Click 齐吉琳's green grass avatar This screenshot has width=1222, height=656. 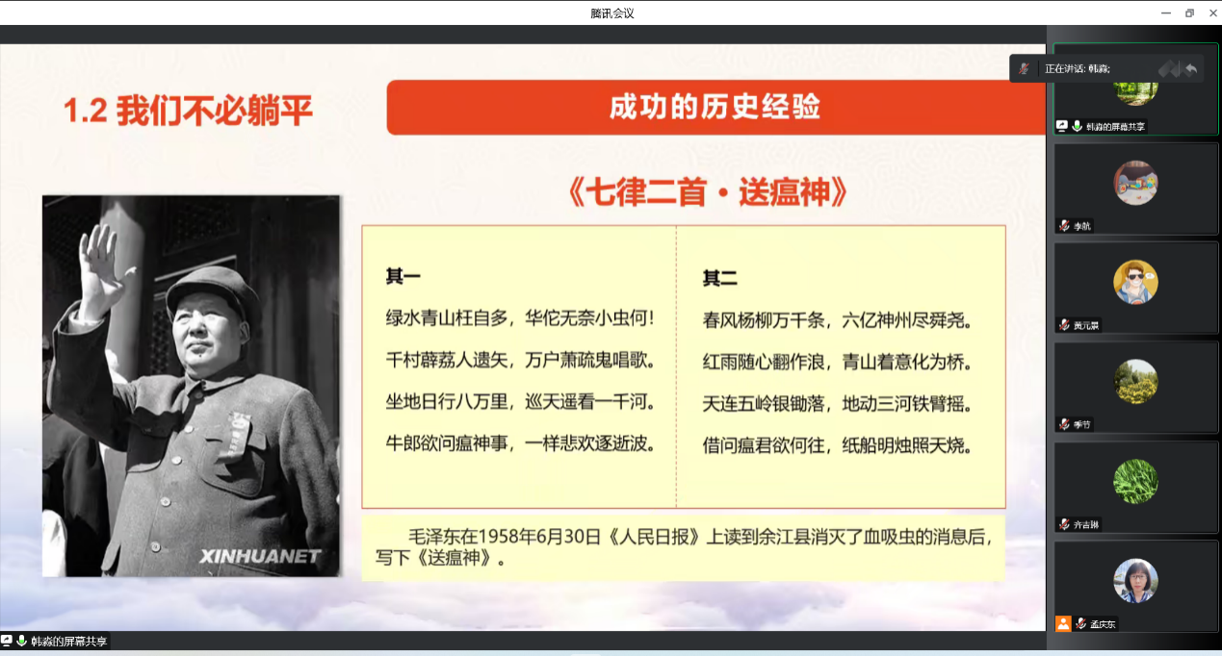[x=1135, y=481]
